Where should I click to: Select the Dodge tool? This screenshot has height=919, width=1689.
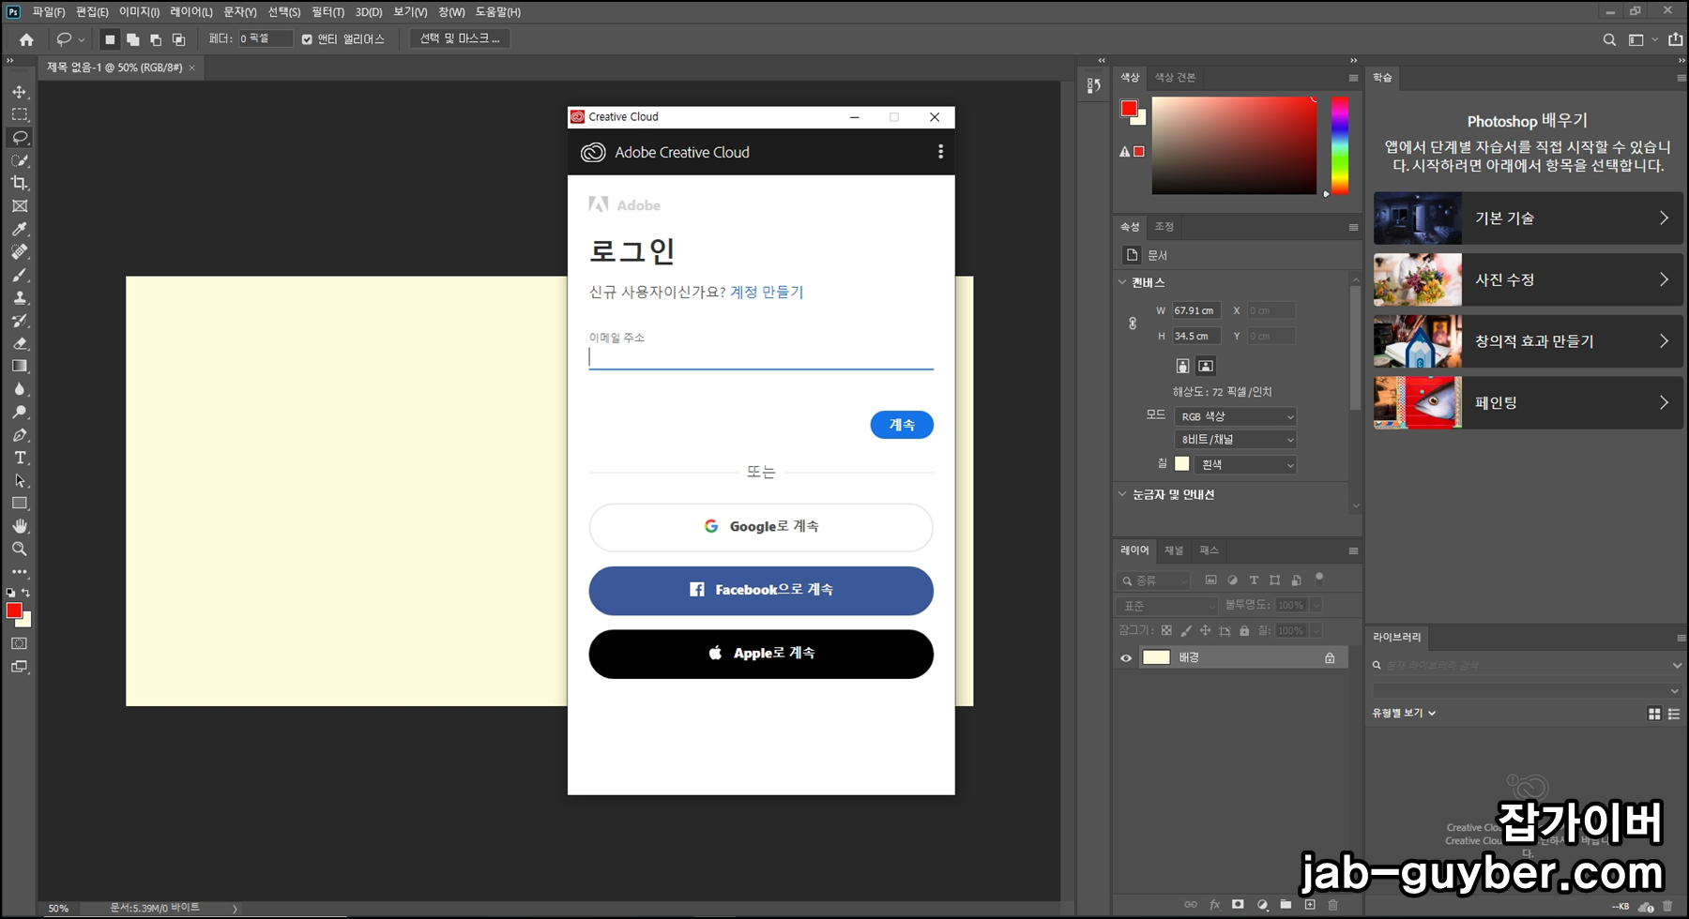click(20, 412)
